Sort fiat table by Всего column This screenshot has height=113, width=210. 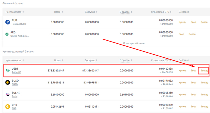pyautogui.click(x=58, y=12)
